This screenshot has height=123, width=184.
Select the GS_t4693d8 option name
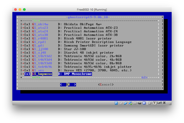click(x=42, y=63)
